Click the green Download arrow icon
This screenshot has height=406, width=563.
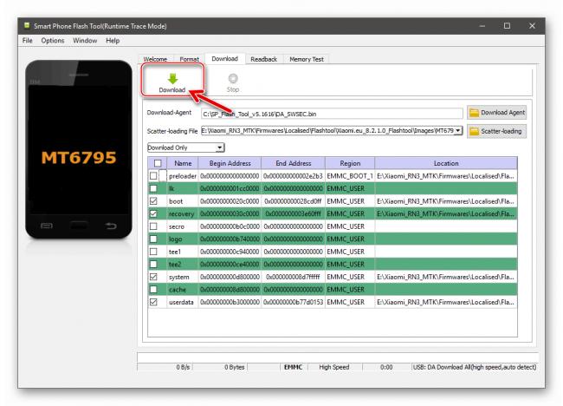(172, 79)
